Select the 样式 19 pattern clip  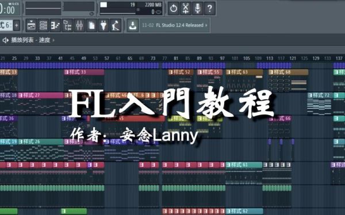pos(9,142)
